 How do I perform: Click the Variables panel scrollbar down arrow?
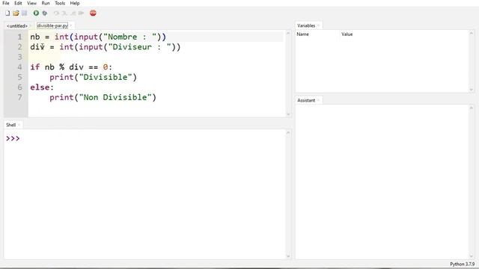(471, 90)
